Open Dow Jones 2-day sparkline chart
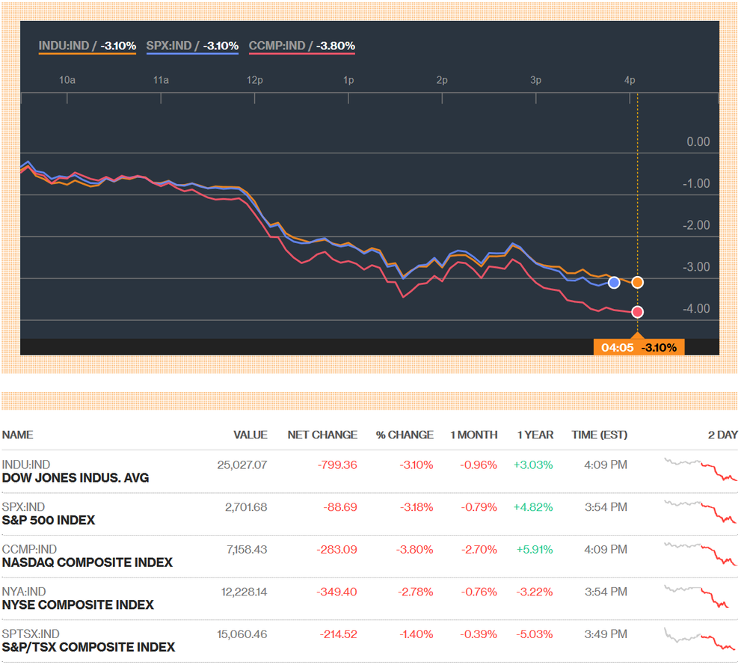Image resolution: width=747 pixels, height=665 pixels. [x=701, y=470]
